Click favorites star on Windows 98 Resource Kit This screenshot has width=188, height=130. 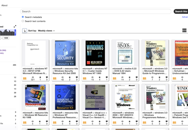[40, 121]
